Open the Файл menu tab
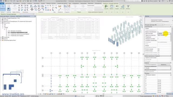This screenshot has width=173, height=97. coord(2,4)
